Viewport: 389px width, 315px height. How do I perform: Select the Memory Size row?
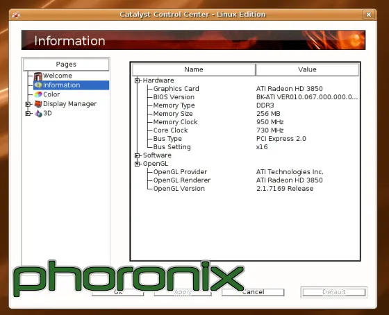(x=173, y=114)
